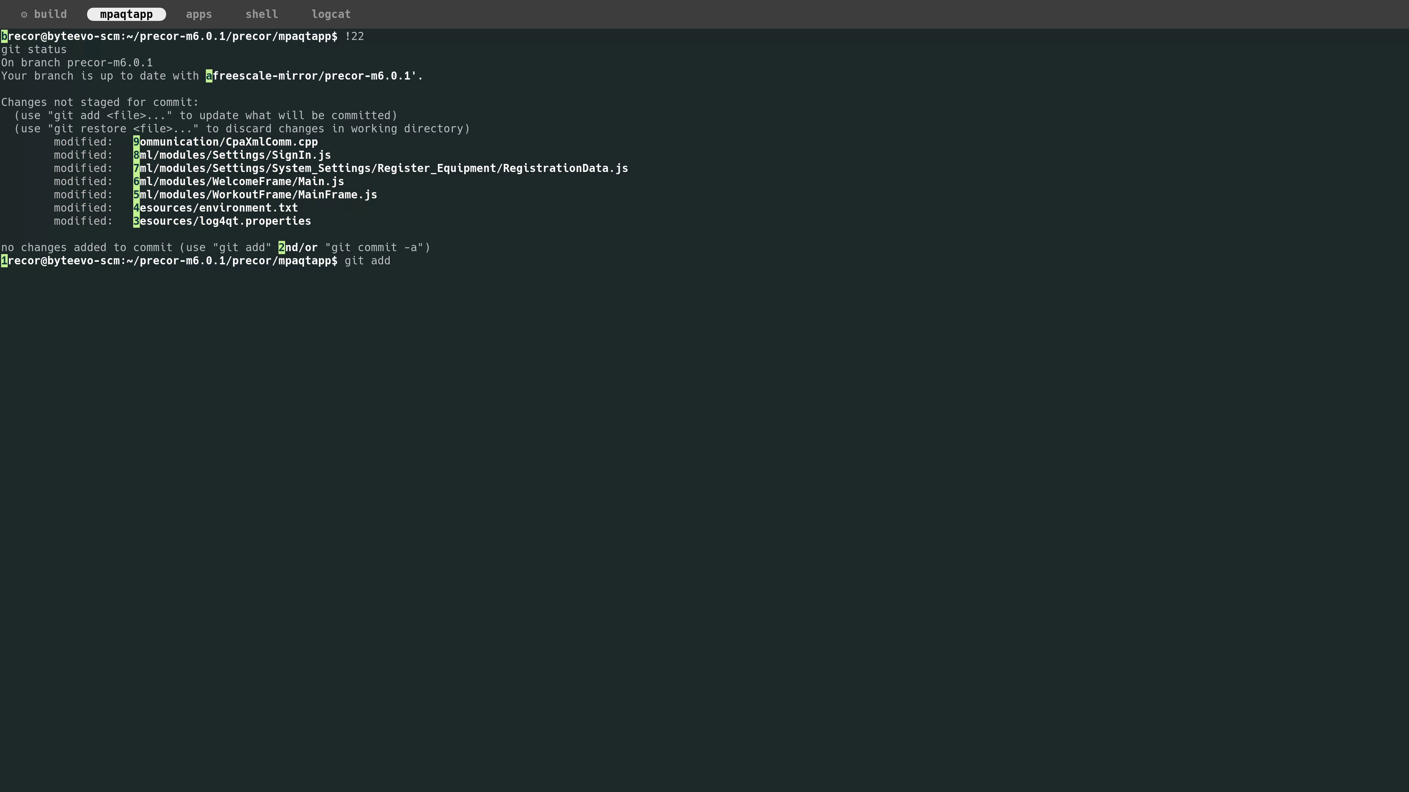Click the git status command text
The height and width of the screenshot is (792, 1409).
point(33,49)
